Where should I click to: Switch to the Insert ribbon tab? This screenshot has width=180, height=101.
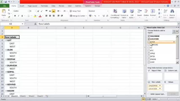tap(22, 6)
